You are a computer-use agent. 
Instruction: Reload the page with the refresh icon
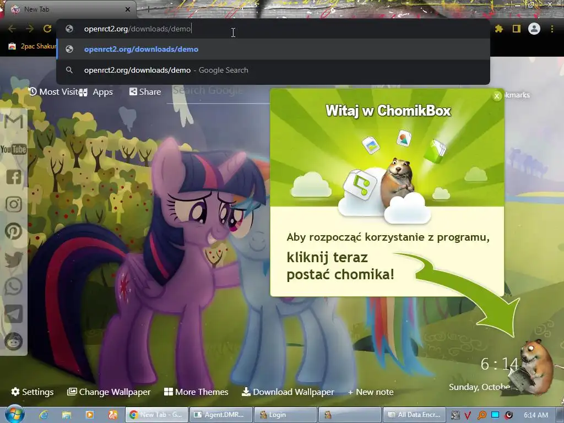click(47, 29)
